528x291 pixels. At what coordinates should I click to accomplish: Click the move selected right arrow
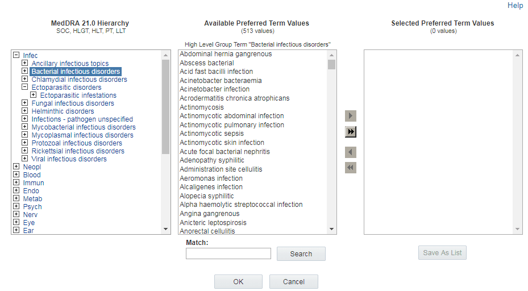pos(351,116)
